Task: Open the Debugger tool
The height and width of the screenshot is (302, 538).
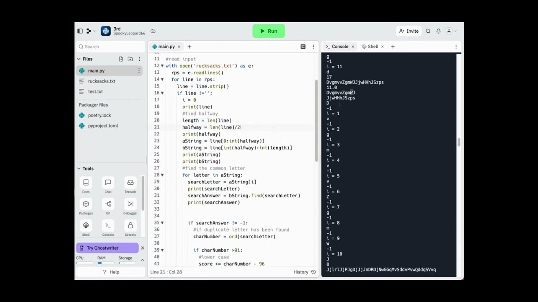Action: click(x=130, y=206)
